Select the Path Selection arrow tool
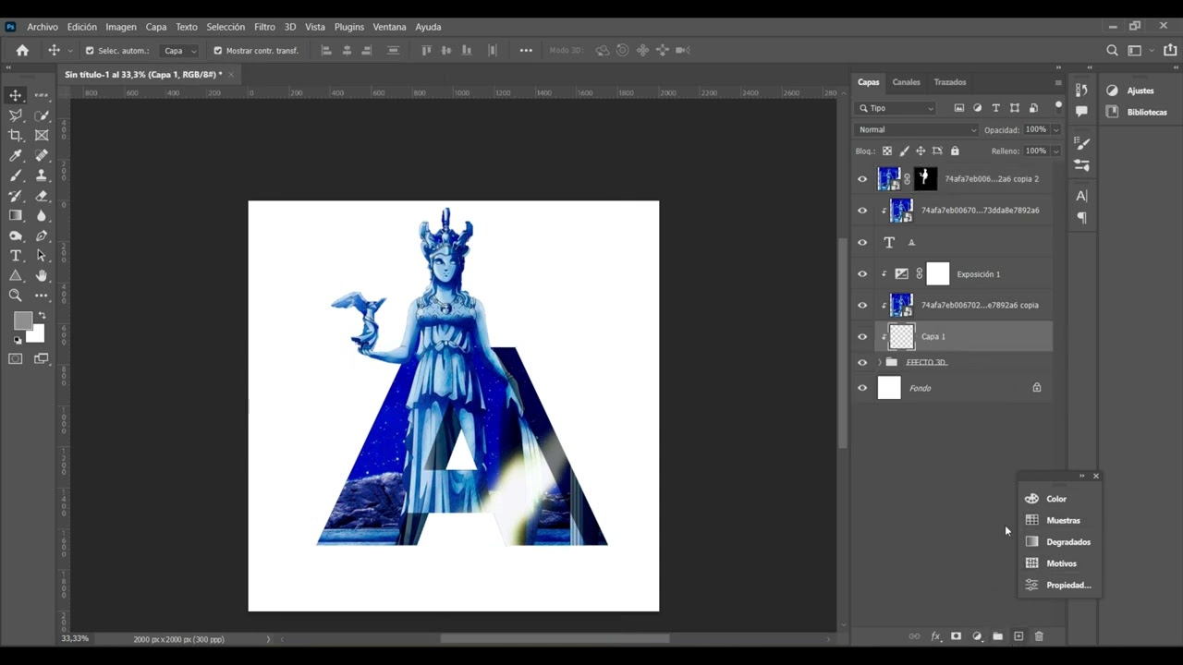The height and width of the screenshot is (665, 1183). [42, 256]
